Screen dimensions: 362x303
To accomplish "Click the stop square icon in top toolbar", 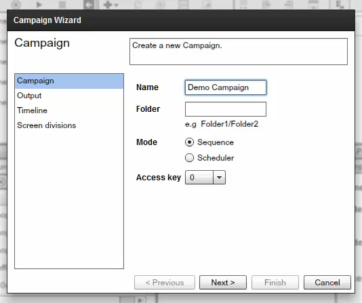I will coord(62,4).
